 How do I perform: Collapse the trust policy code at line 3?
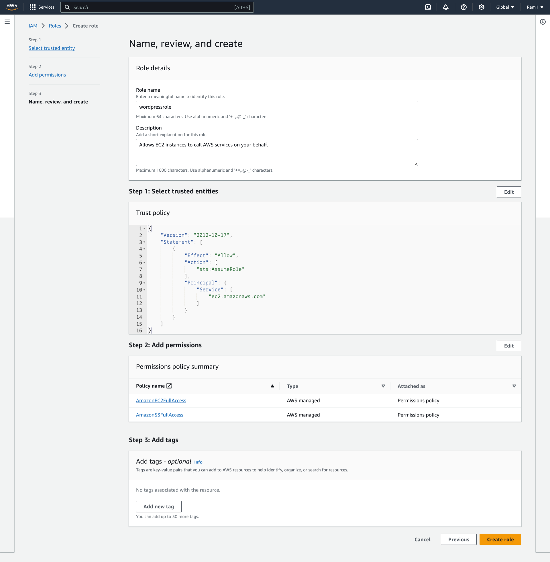pyautogui.click(x=144, y=242)
